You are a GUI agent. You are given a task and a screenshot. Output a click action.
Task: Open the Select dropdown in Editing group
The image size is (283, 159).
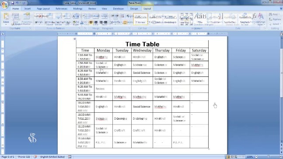275,24
